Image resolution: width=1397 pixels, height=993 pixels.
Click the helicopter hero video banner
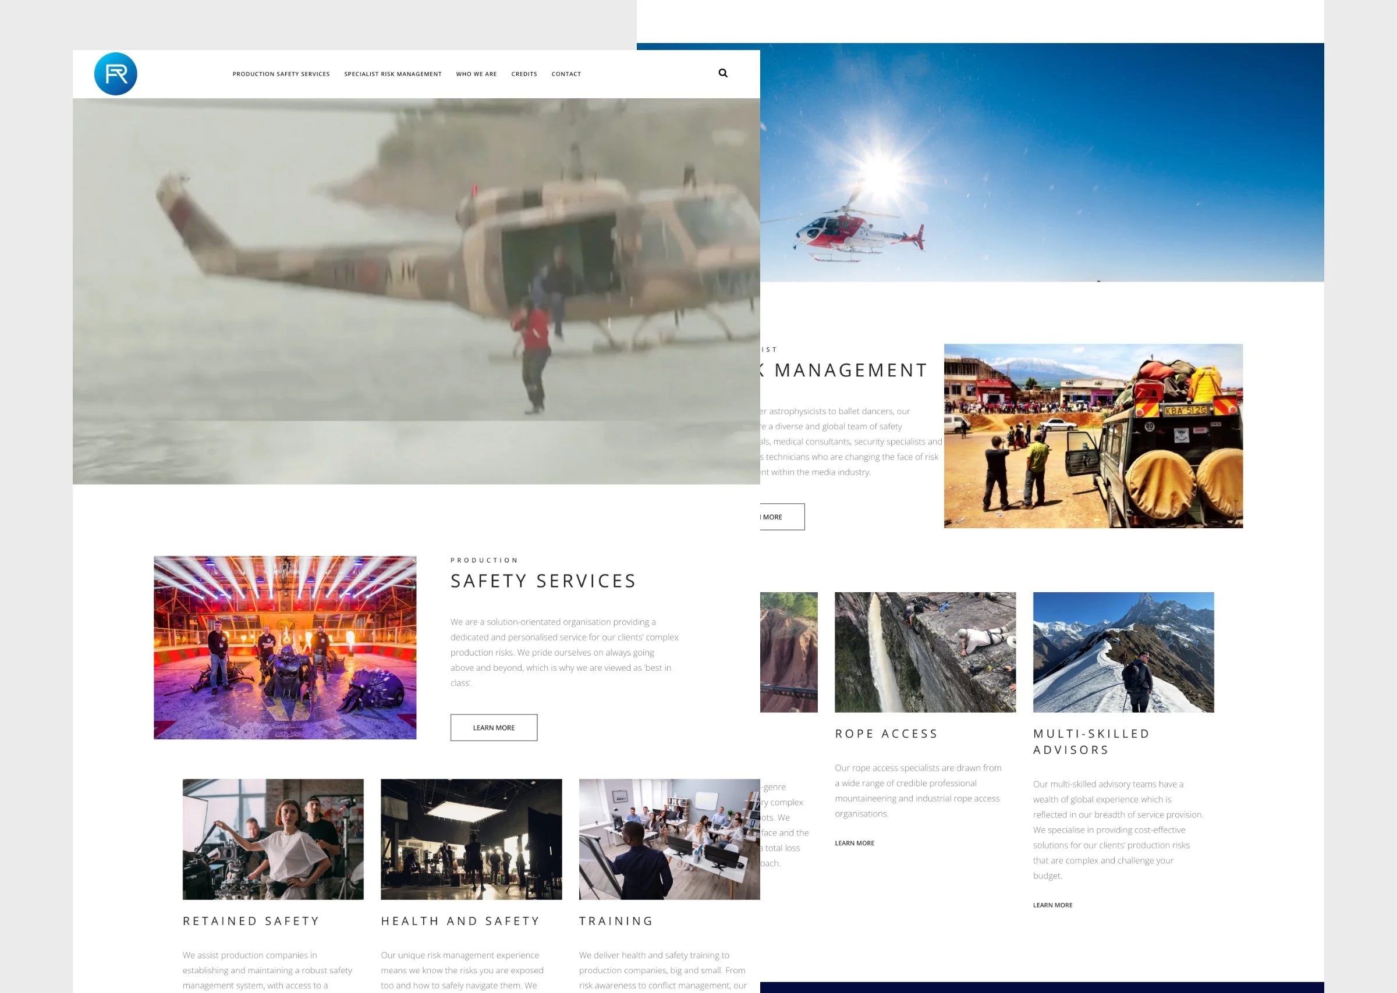(x=417, y=291)
